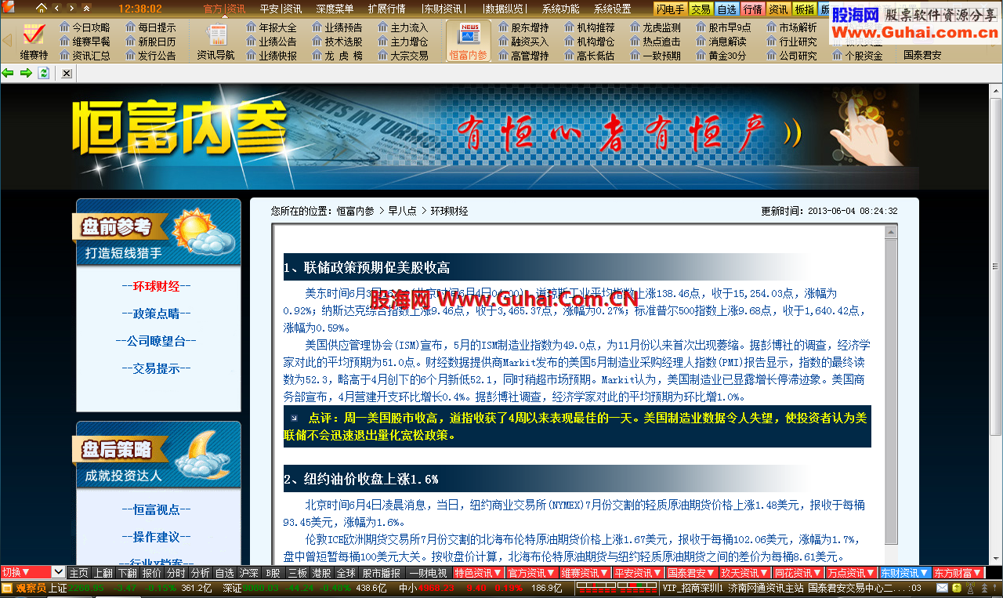1003x598 pixels.
Task: Open the 扩展行情 menu
Action: 386,9
